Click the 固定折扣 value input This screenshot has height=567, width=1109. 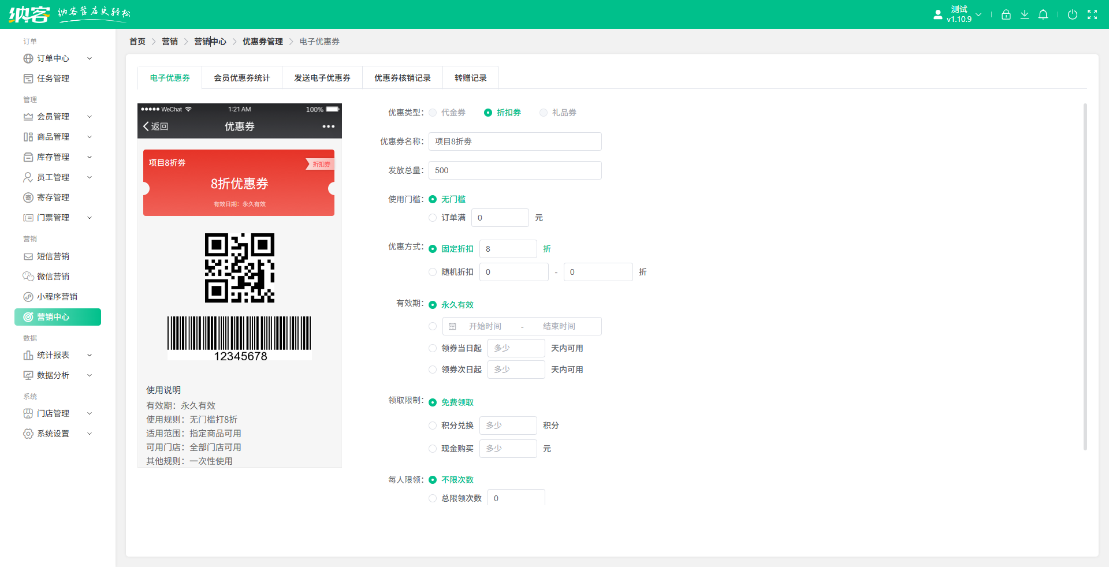click(508, 249)
